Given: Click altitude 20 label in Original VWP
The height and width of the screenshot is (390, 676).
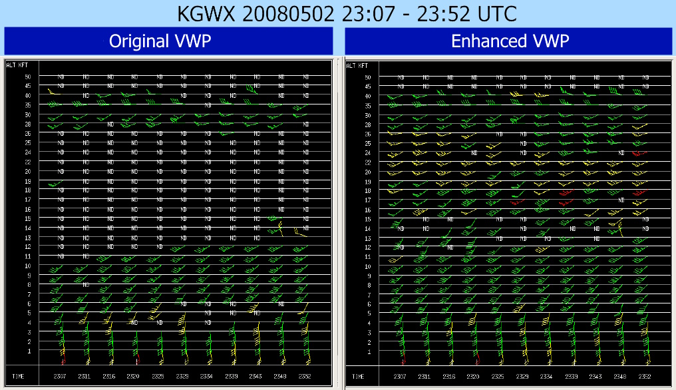Looking at the screenshot, I should [28, 171].
